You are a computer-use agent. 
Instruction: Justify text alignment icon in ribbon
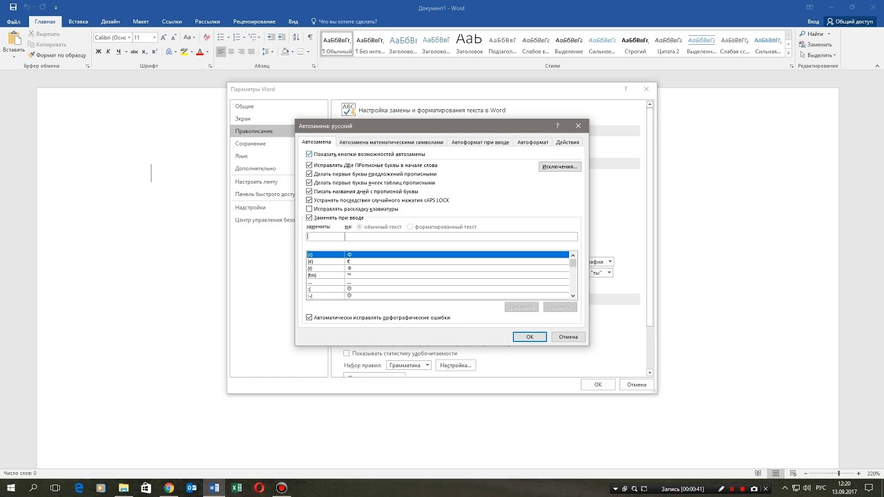tap(252, 52)
